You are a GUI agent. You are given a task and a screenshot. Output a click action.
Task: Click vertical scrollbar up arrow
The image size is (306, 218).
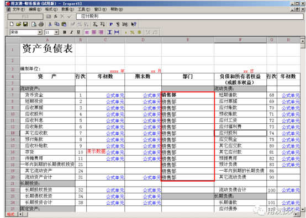tap(303, 41)
